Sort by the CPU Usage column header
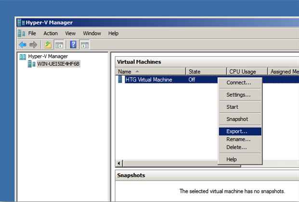The width and height of the screenshot is (299, 202). pyautogui.click(x=247, y=71)
